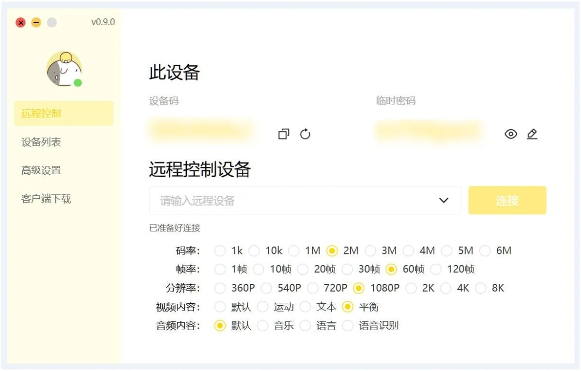Expand the remote device dropdown arrow
Screen dimensions: 581x371
click(x=443, y=200)
